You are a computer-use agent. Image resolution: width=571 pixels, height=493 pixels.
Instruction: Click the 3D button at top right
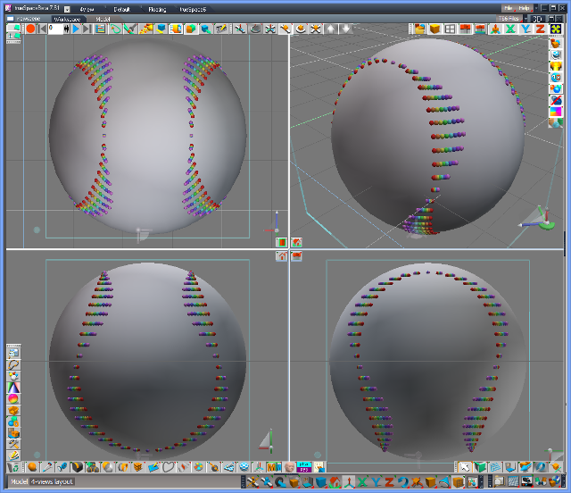point(538,18)
